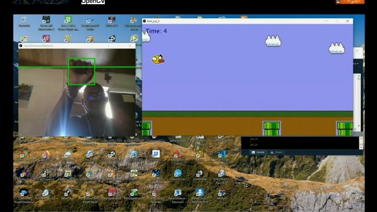Launch the Unity shortcut beside the padlock folder

coord(112,38)
